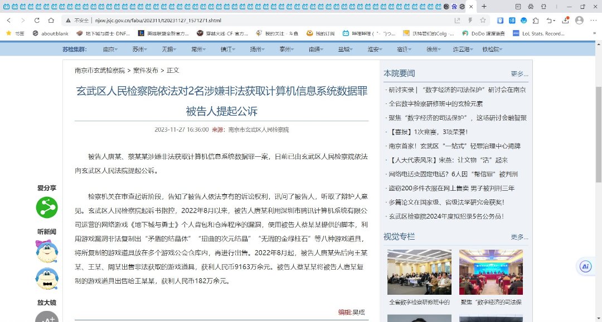This screenshot has height=322, width=602.
Task: Click the page vertical scrollbar thumb
Action: click(599, 135)
